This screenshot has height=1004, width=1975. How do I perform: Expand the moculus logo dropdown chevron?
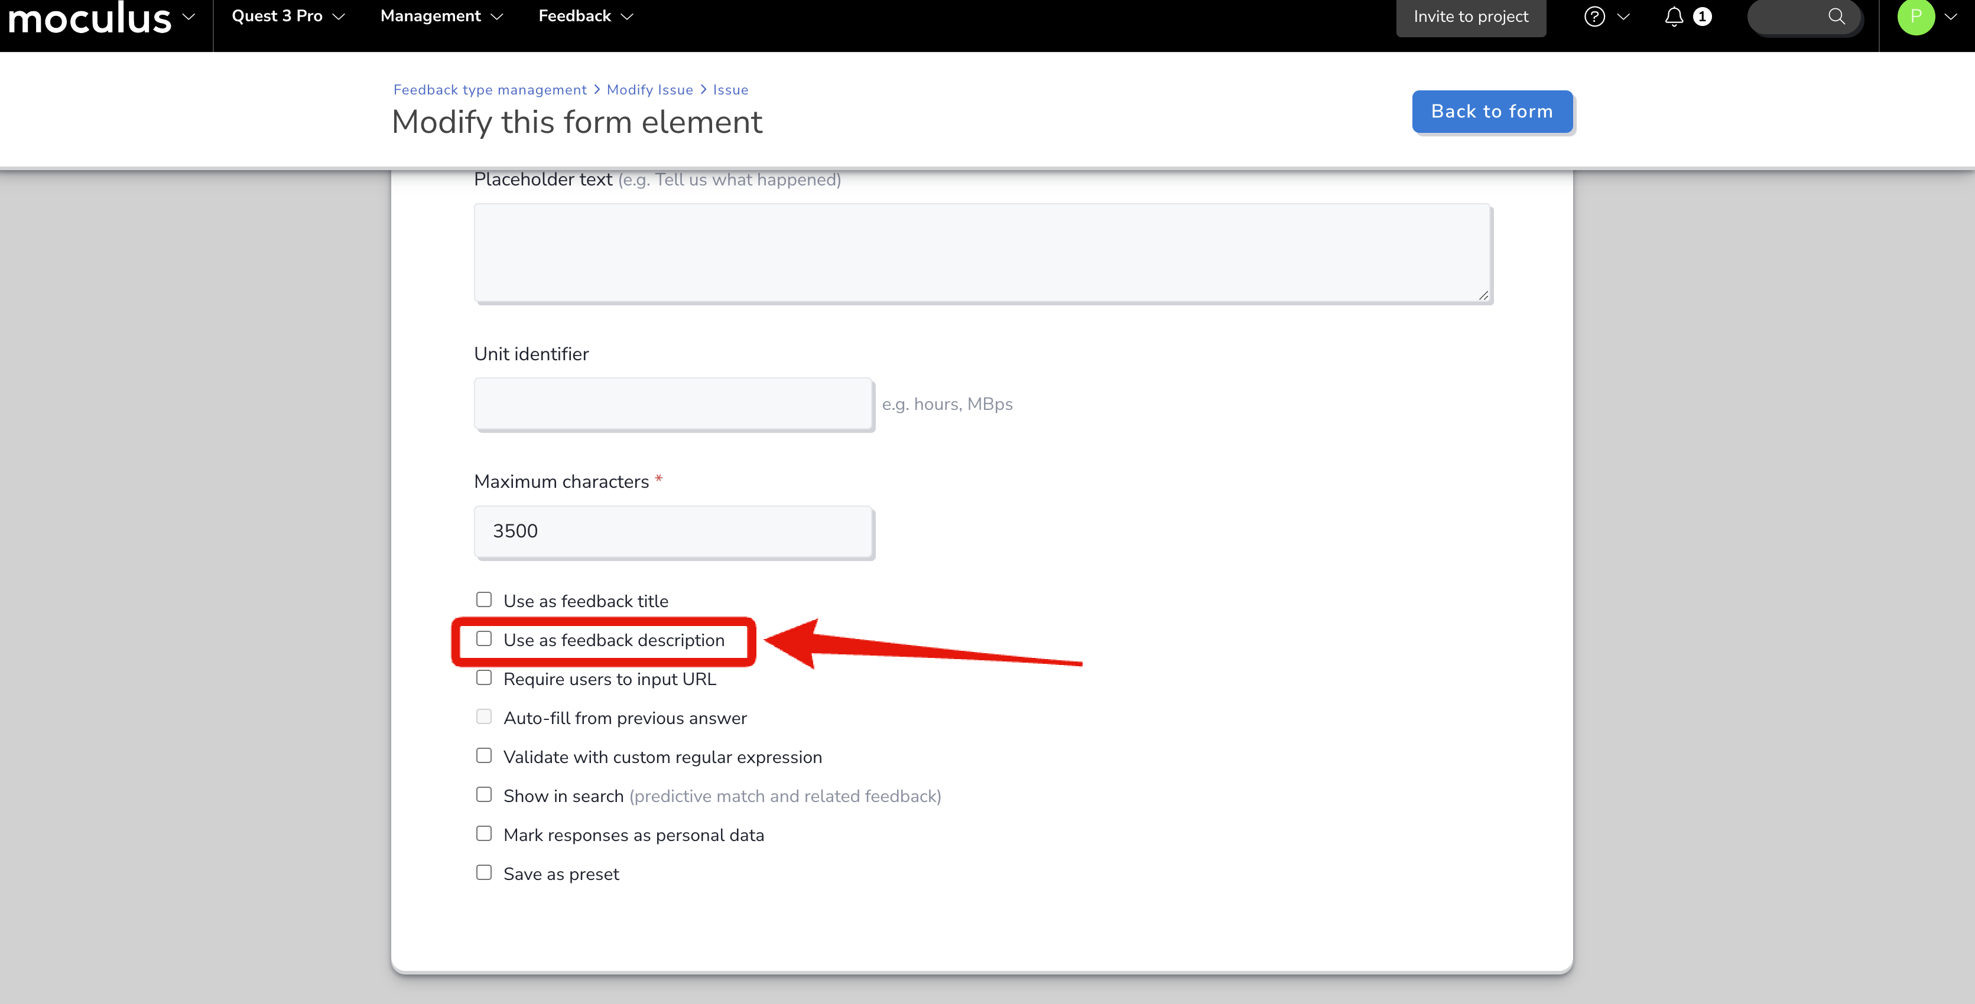pyautogui.click(x=189, y=16)
